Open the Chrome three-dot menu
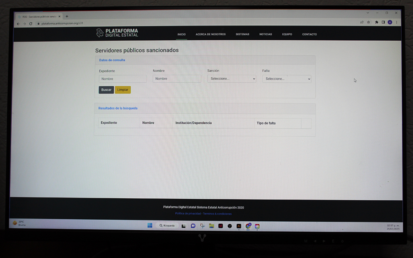 [396, 22]
